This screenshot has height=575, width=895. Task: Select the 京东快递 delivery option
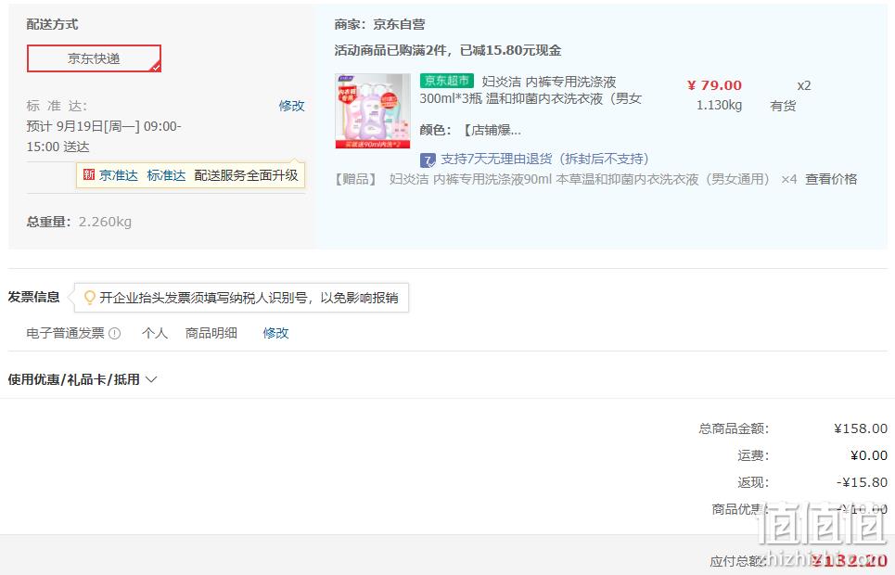pyautogui.click(x=95, y=58)
